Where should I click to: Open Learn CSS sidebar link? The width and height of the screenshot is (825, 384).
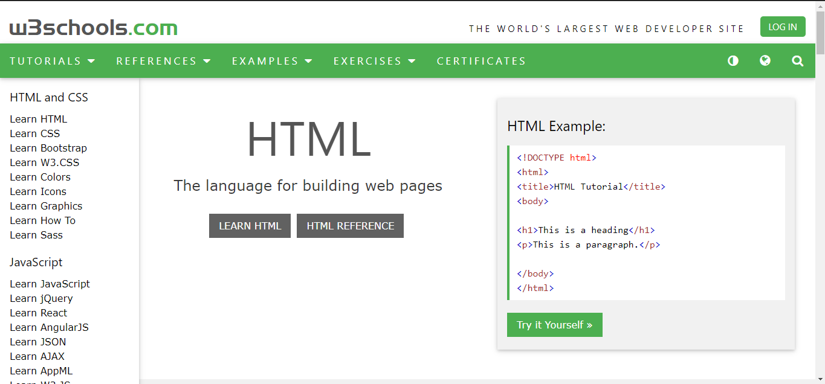click(35, 133)
